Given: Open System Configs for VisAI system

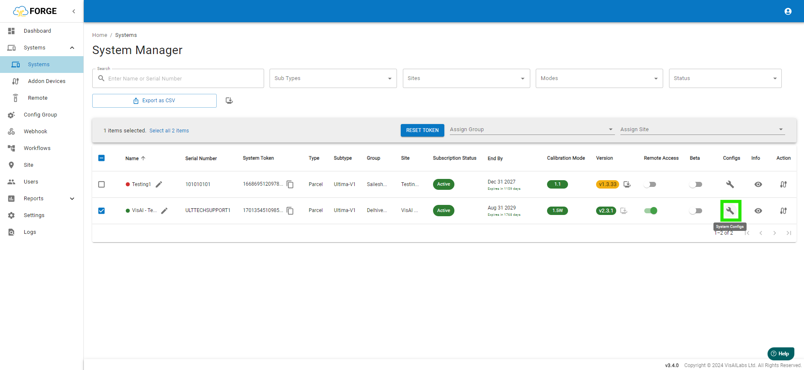Looking at the screenshot, I should click(x=730, y=211).
